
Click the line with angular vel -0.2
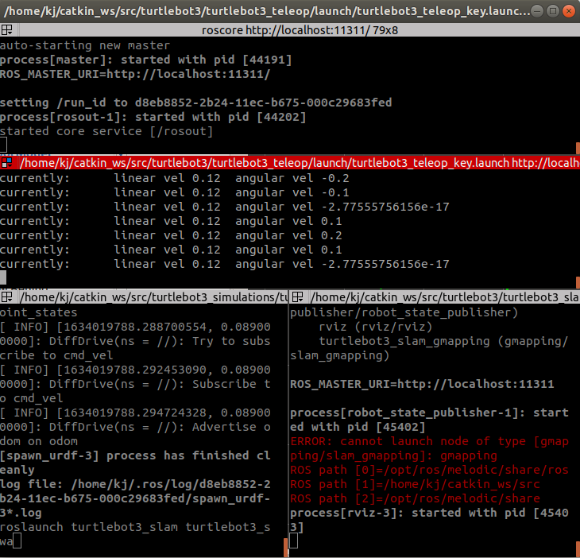(174, 178)
